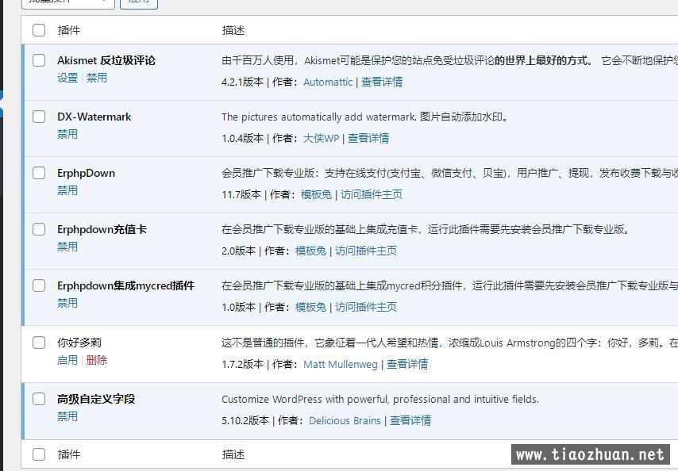The width and height of the screenshot is (678, 471).
Task: Click the 1.0.4版本 text for DX-Watermark
Action: click(243, 138)
